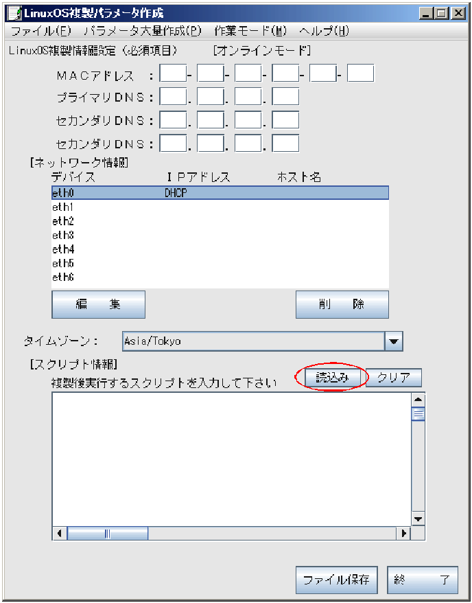Screen dimensions: 472x603
Task: Click the fifth MAC address field
Action: point(323,73)
